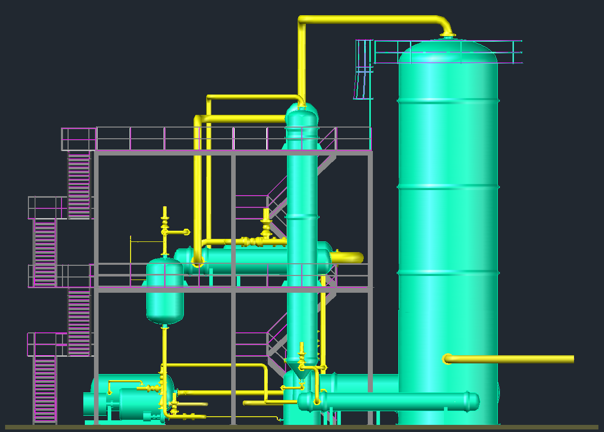The image size is (604, 432).
Task: Select the long horizontal exchanger at ground level
Action: click(388, 402)
